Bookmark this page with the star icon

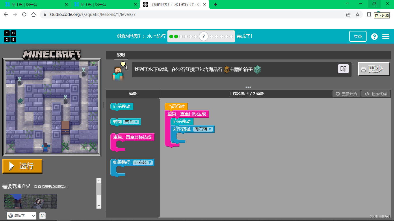(358, 14)
